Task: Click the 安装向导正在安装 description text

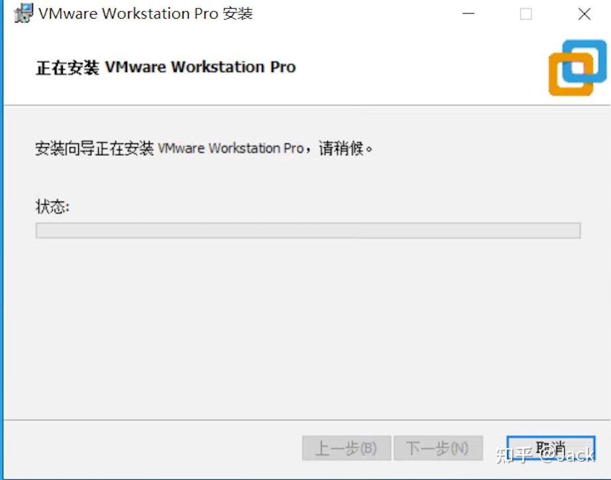Action: point(94,149)
